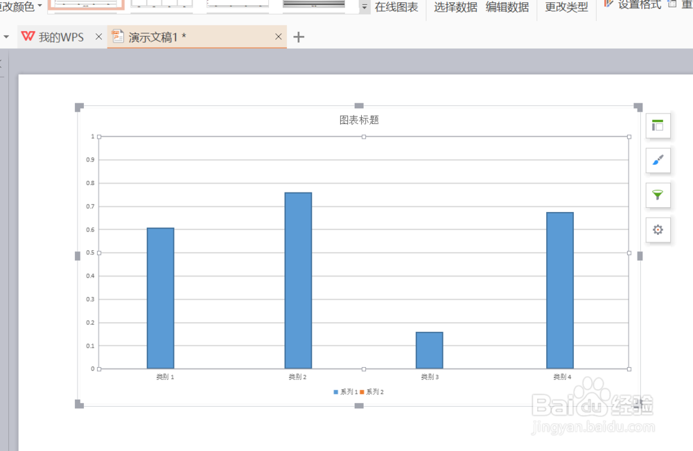The image size is (693, 451).
Task: Click the 编辑数据 button
Action: (x=508, y=7)
